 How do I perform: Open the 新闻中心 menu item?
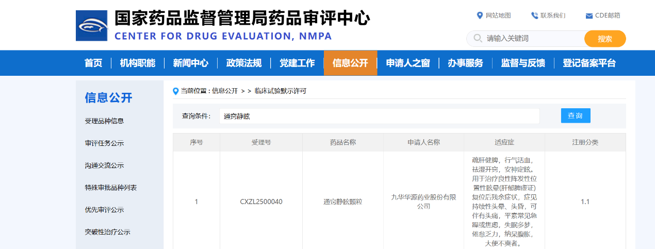(191, 63)
